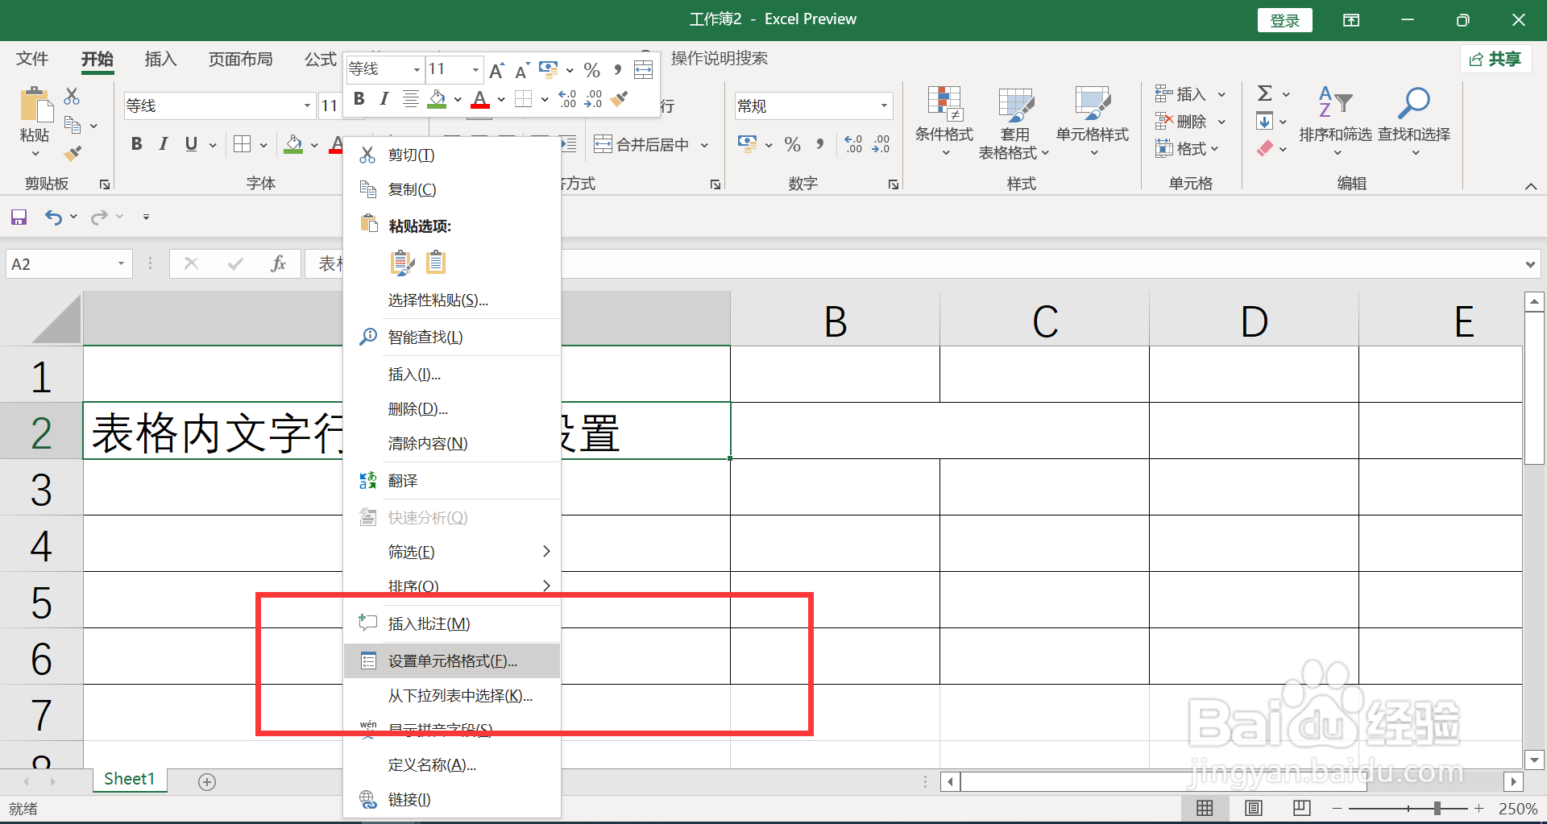This screenshot has width=1547, height=824.
Task: Click the 登录 button in title bar
Action: (x=1285, y=20)
